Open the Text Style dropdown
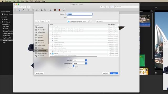 (64, 10)
